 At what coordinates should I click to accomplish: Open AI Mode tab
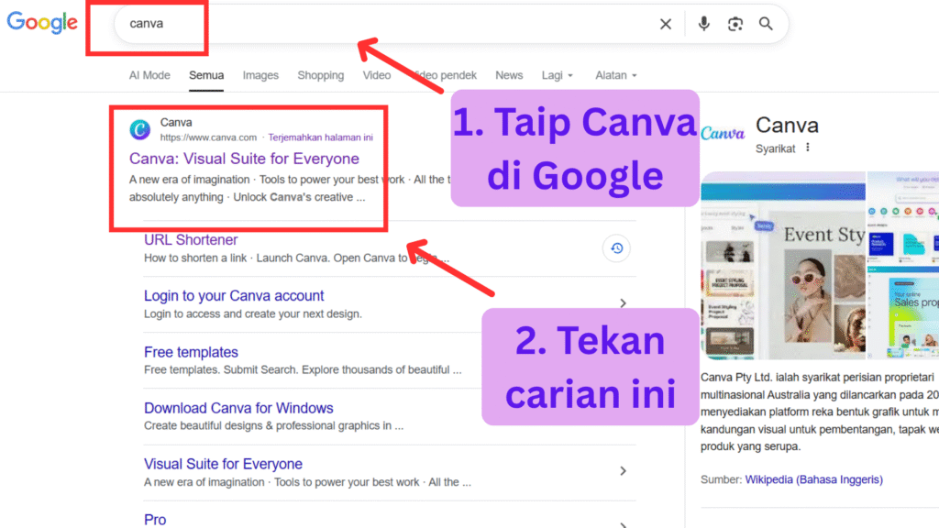[149, 75]
